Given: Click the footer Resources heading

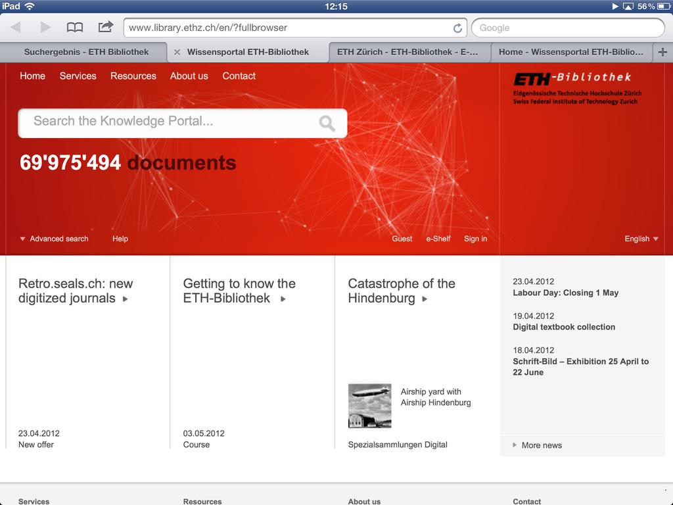Looking at the screenshot, I should point(202,501).
